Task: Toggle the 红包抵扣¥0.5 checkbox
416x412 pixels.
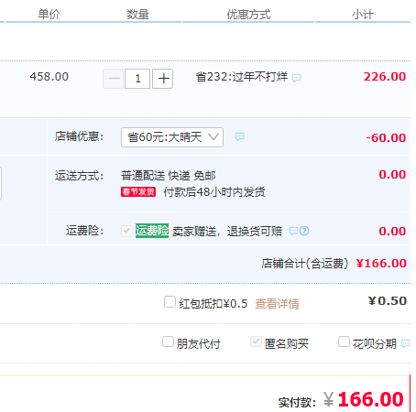Action: [x=170, y=302]
